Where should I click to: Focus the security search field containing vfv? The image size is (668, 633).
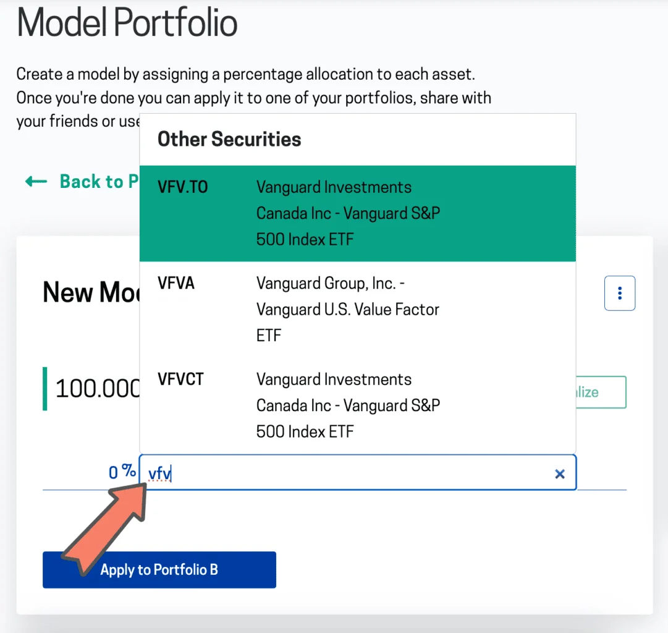click(346, 474)
